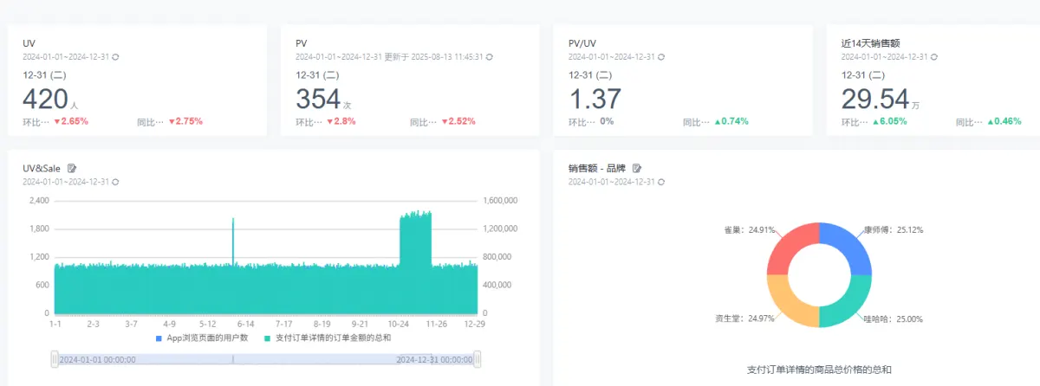Click the PV/UV value 1.37

coord(596,99)
